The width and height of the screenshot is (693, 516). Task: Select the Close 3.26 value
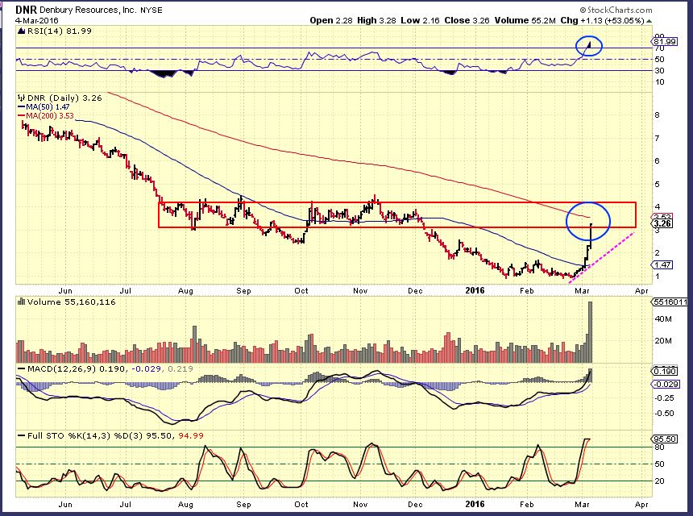click(467, 20)
